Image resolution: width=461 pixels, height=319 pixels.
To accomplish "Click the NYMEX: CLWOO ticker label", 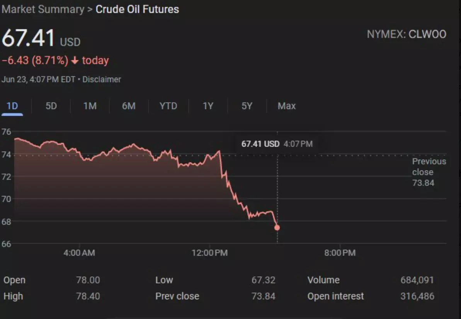I will (x=407, y=34).
